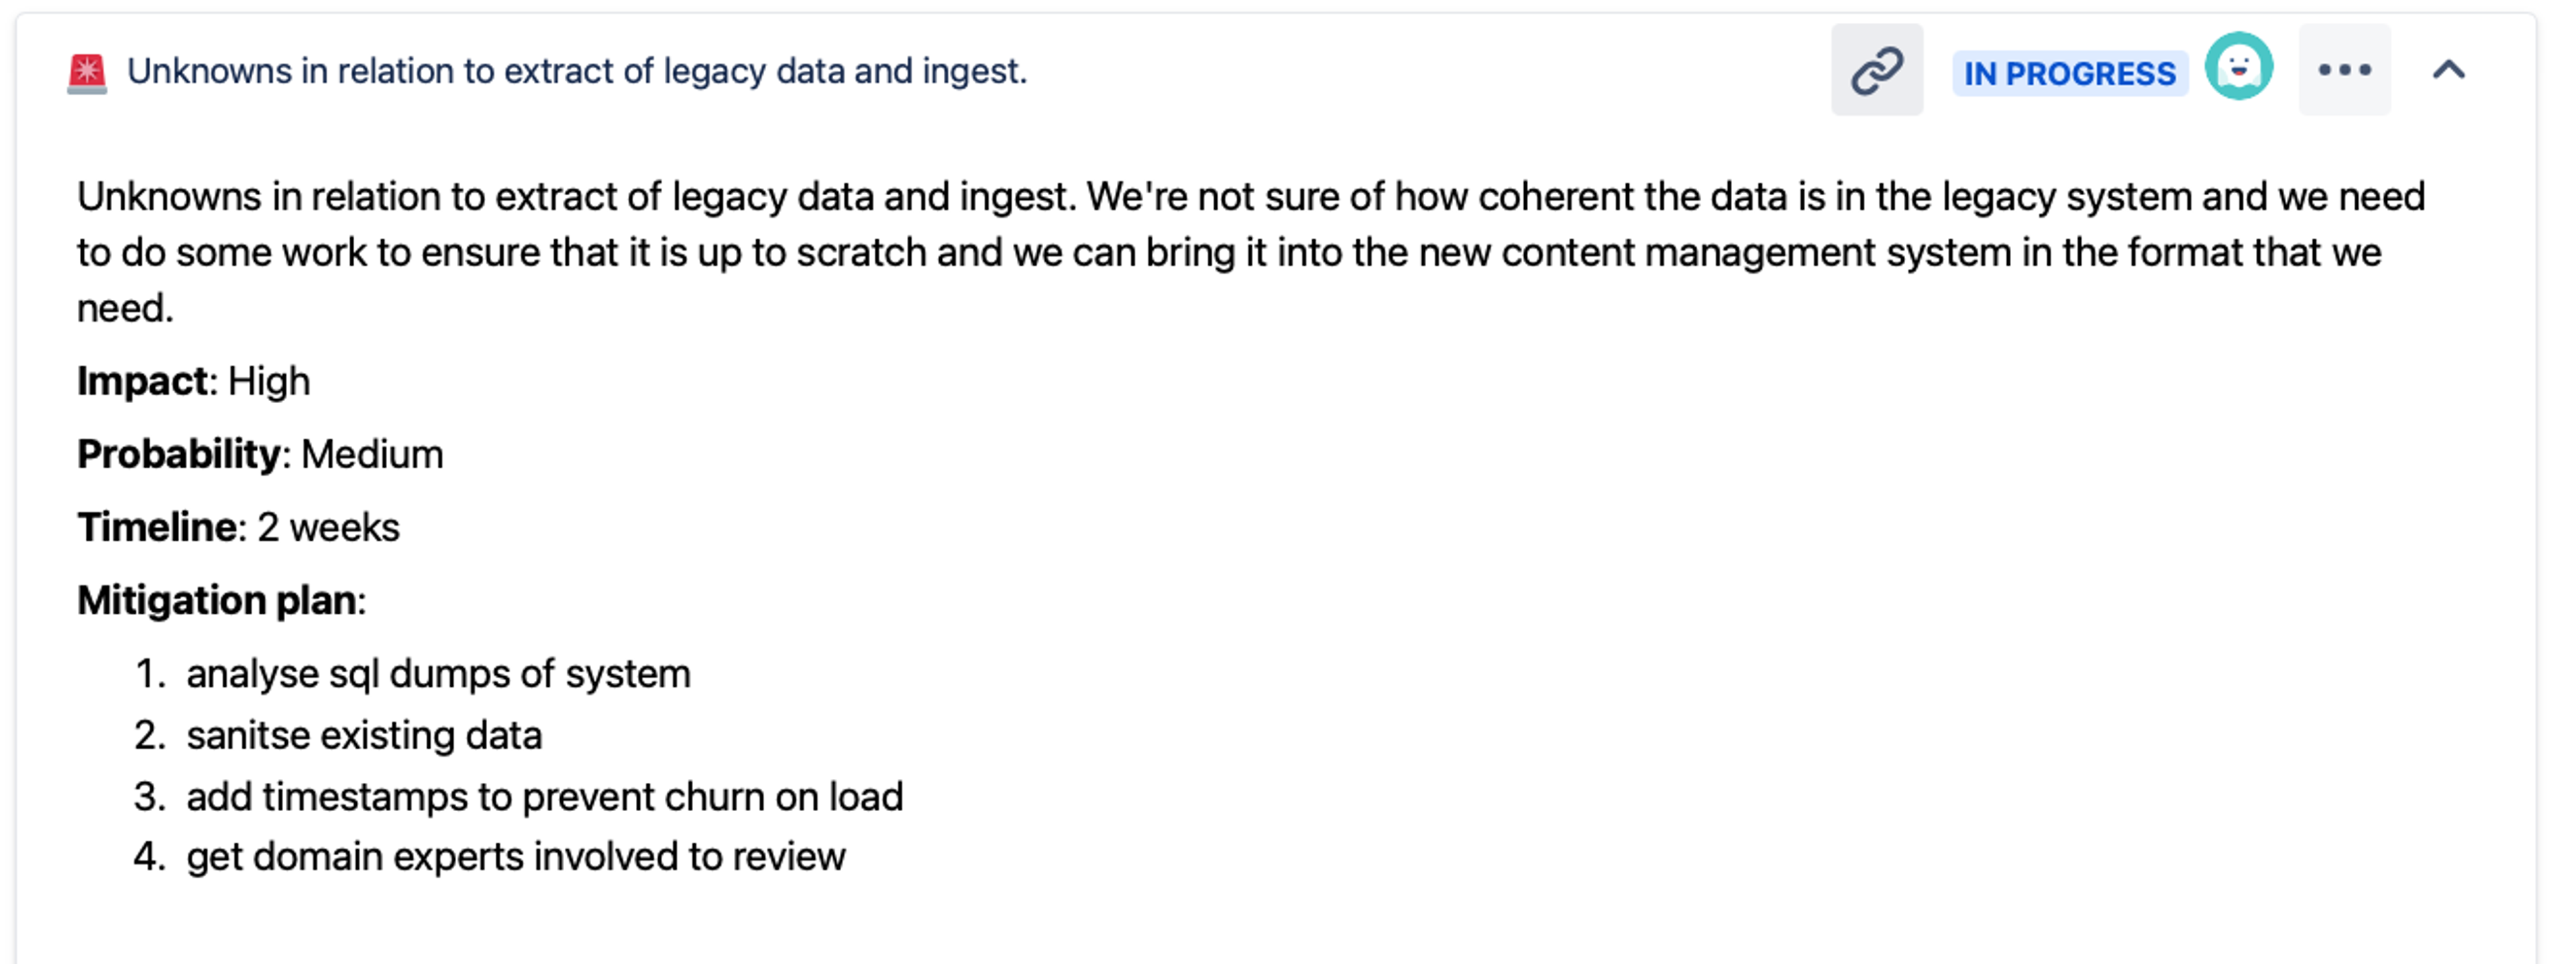Click the Mitigation plan heading
Screen dimensions: 2576x964
217,600
